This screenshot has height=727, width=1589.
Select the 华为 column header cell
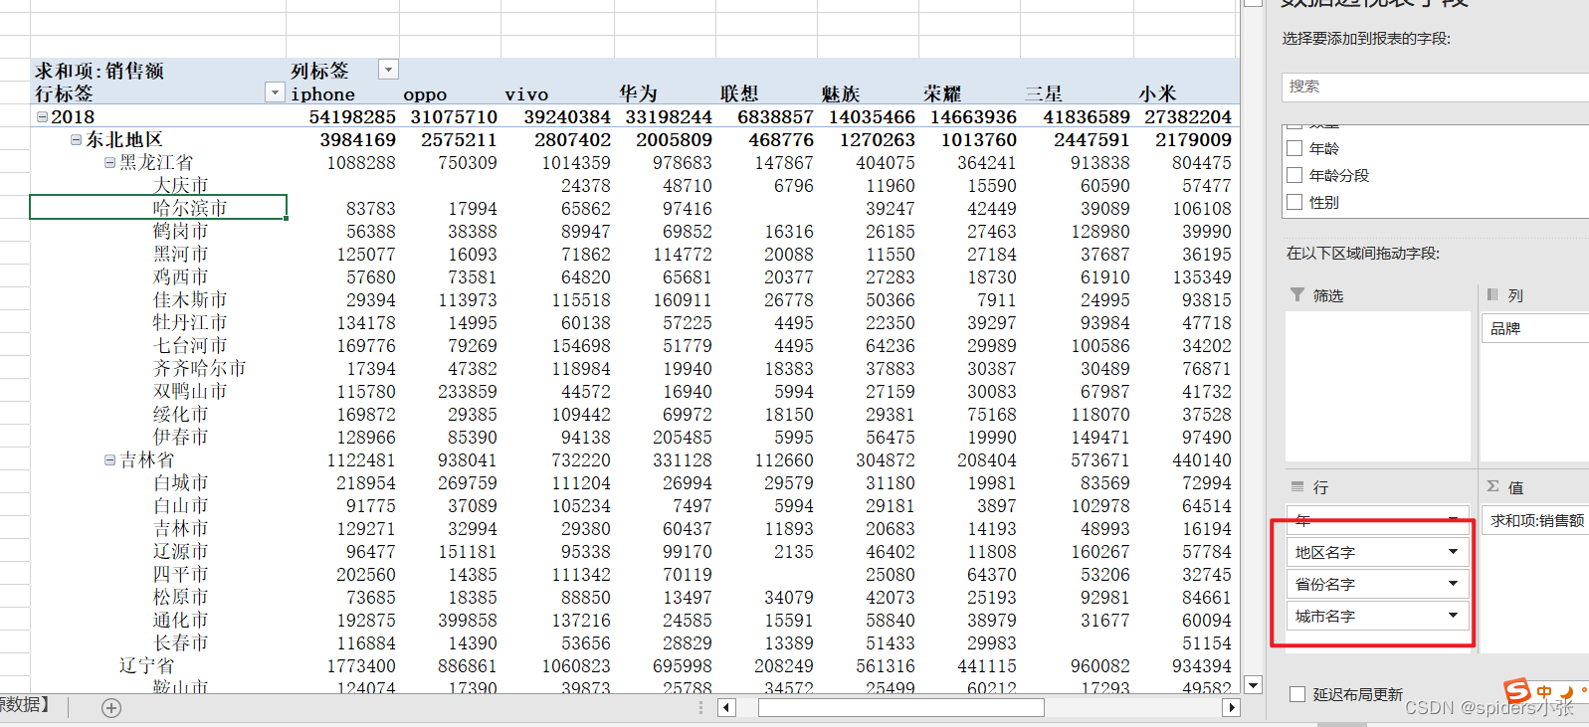[638, 93]
